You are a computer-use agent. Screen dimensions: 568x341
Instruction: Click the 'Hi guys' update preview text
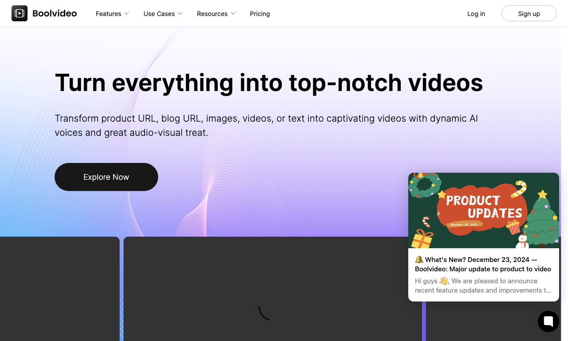483,285
